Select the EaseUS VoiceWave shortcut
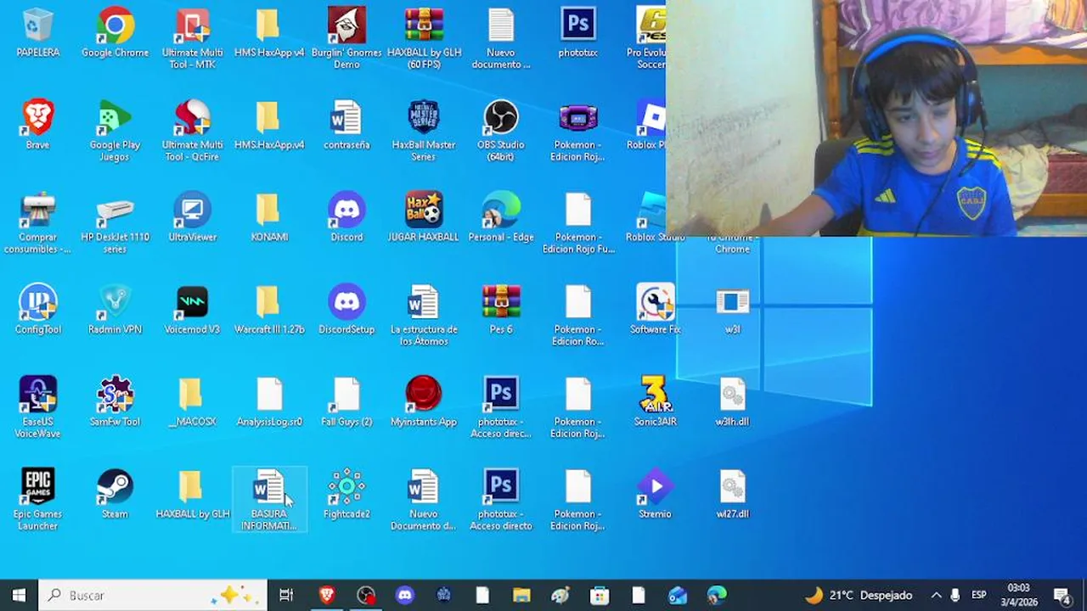 point(38,409)
